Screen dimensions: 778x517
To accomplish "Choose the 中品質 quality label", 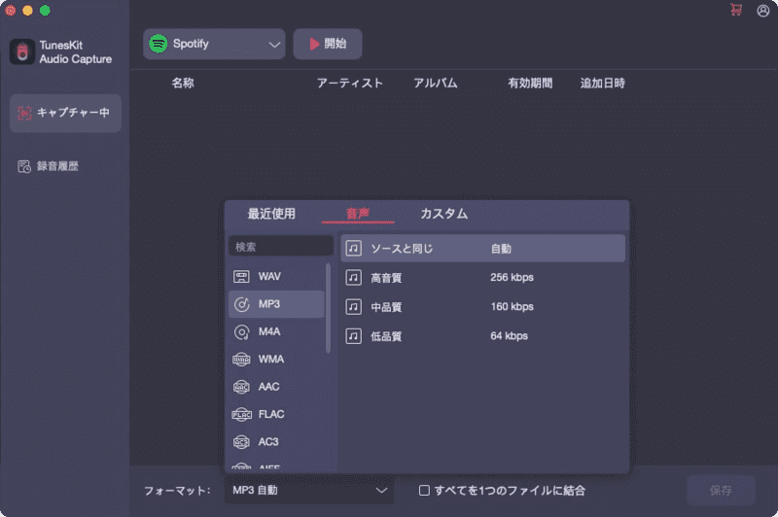I will point(386,307).
